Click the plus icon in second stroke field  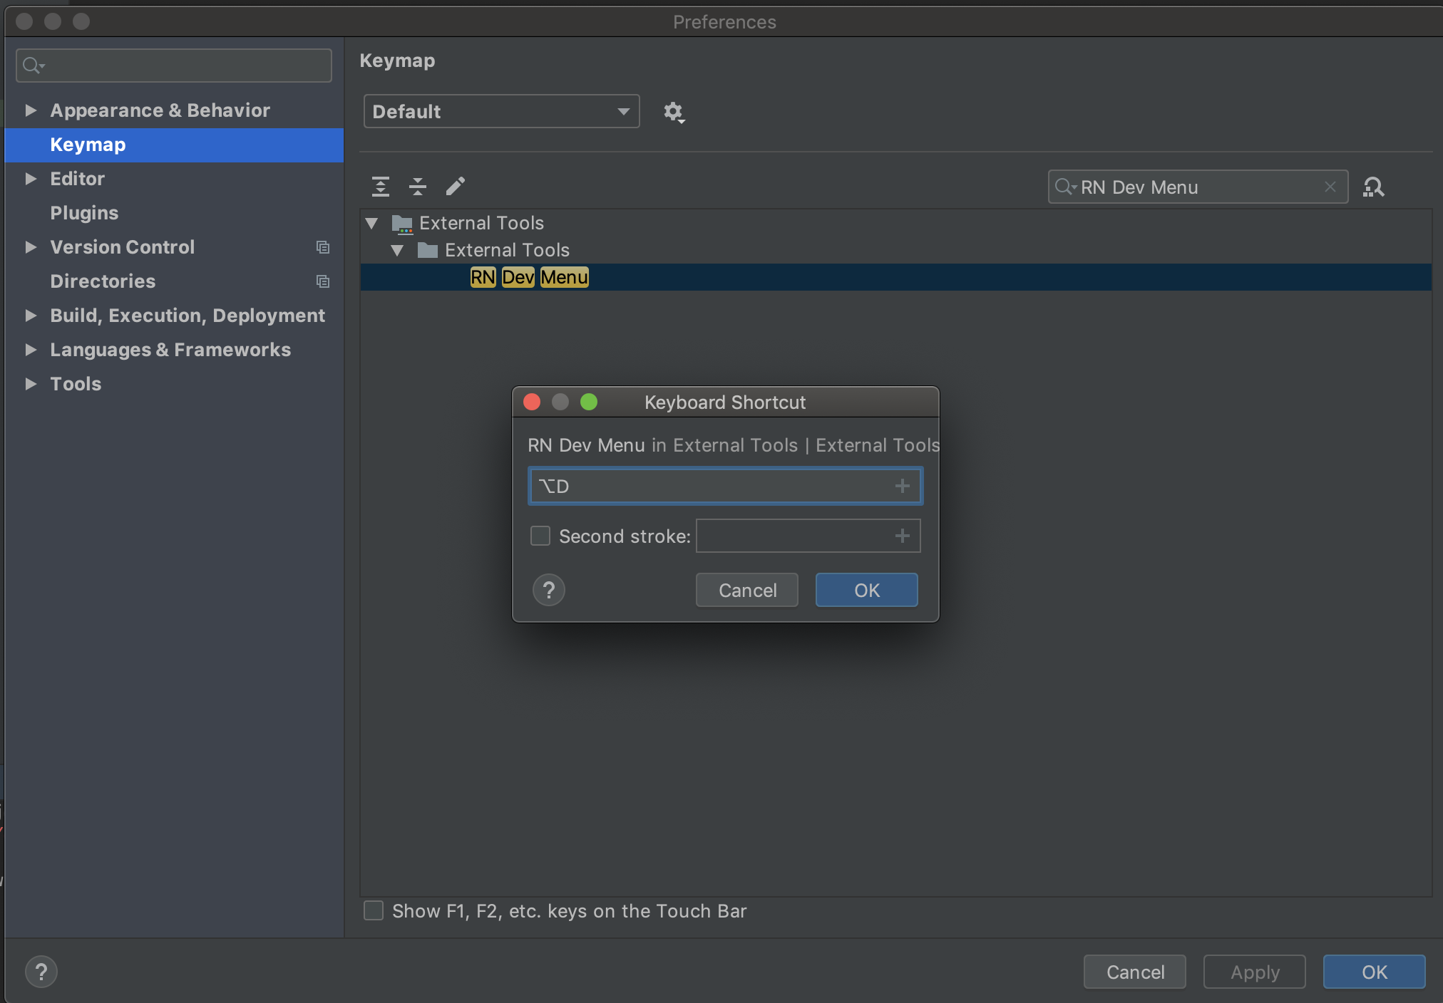click(903, 536)
